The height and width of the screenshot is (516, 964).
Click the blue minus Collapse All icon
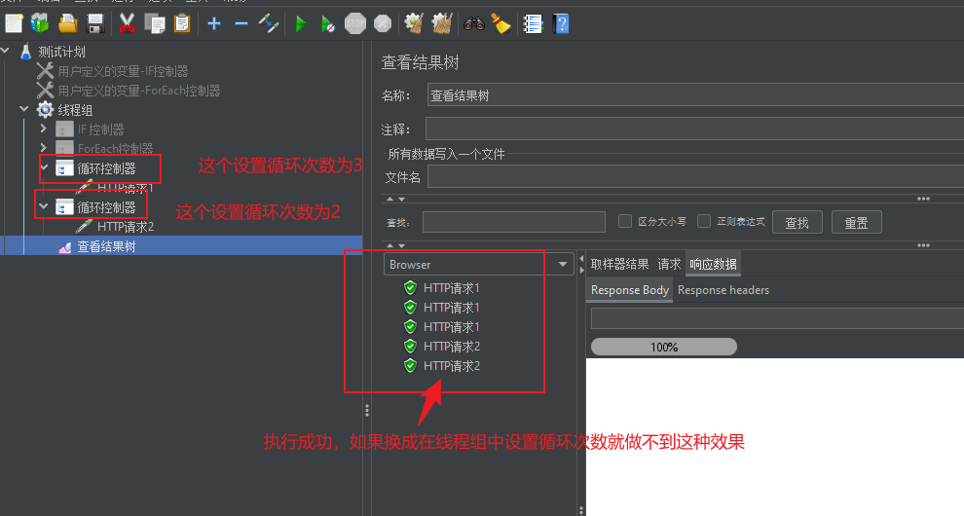click(x=241, y=24)
